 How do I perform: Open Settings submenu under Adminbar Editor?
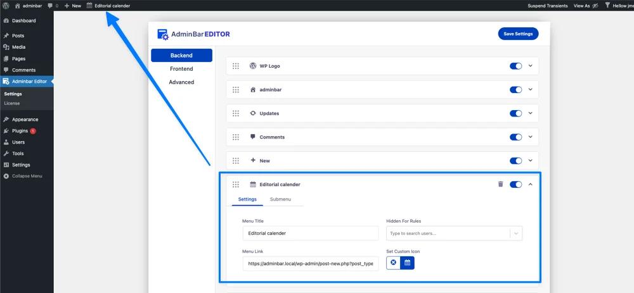click(13, 94)
